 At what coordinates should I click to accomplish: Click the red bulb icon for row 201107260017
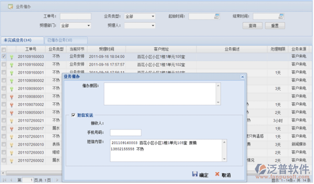click(x=11, y=129)
